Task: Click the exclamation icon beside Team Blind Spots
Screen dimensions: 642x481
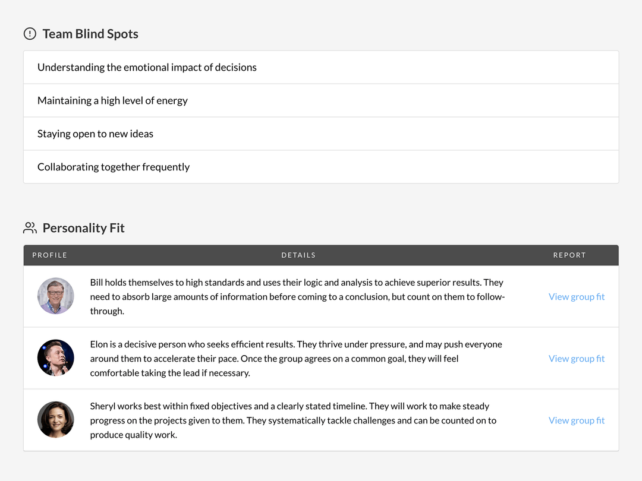Action: click(30, 34)
